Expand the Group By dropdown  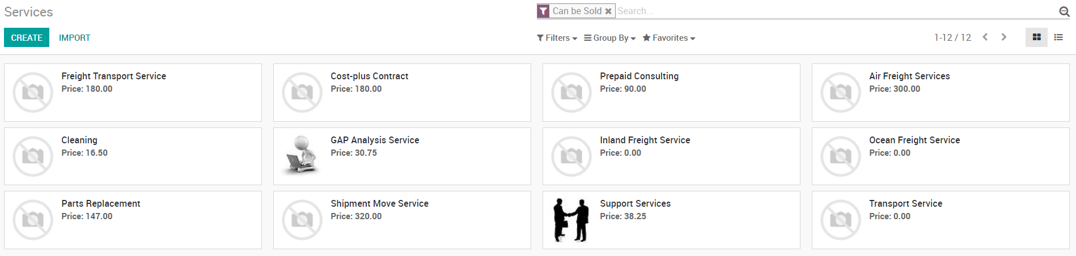coord(610,38)
